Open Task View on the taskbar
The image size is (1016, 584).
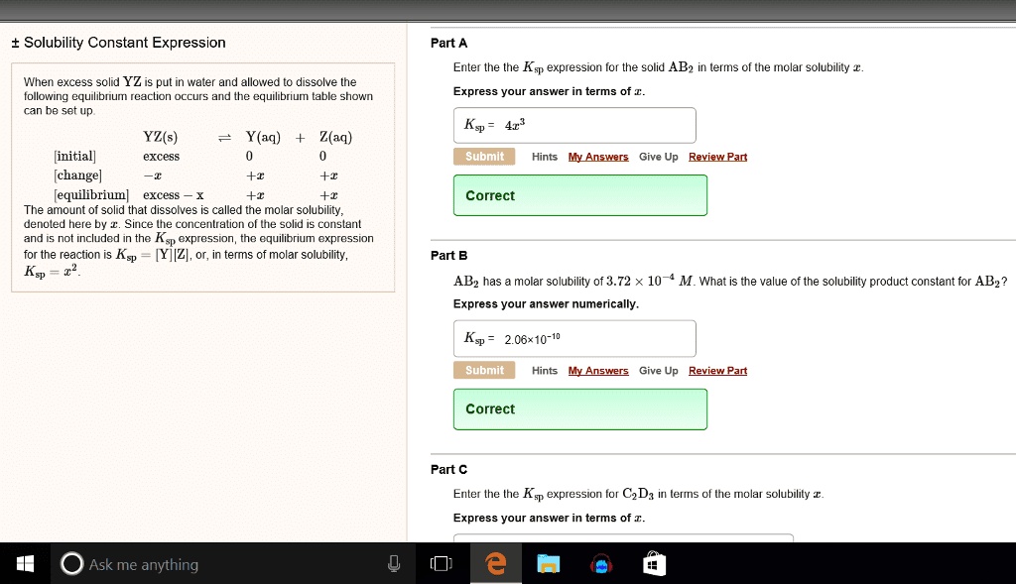440,563
